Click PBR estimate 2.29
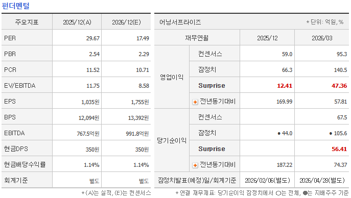351x198 pixels. (144, 54)
